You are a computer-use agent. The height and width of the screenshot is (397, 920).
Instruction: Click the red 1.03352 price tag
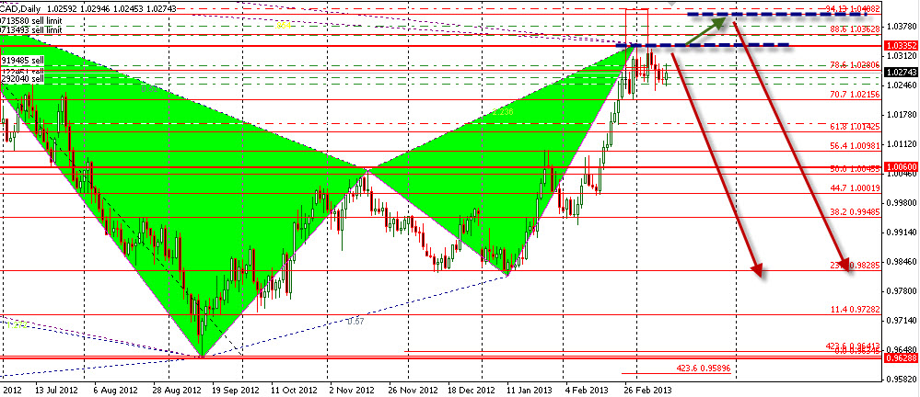click(x=900, y=45)
